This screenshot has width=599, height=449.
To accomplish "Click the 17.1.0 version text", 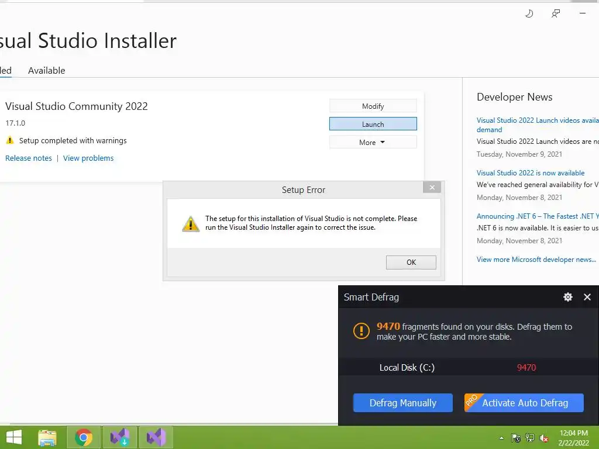I will click(x=15, y=123).
